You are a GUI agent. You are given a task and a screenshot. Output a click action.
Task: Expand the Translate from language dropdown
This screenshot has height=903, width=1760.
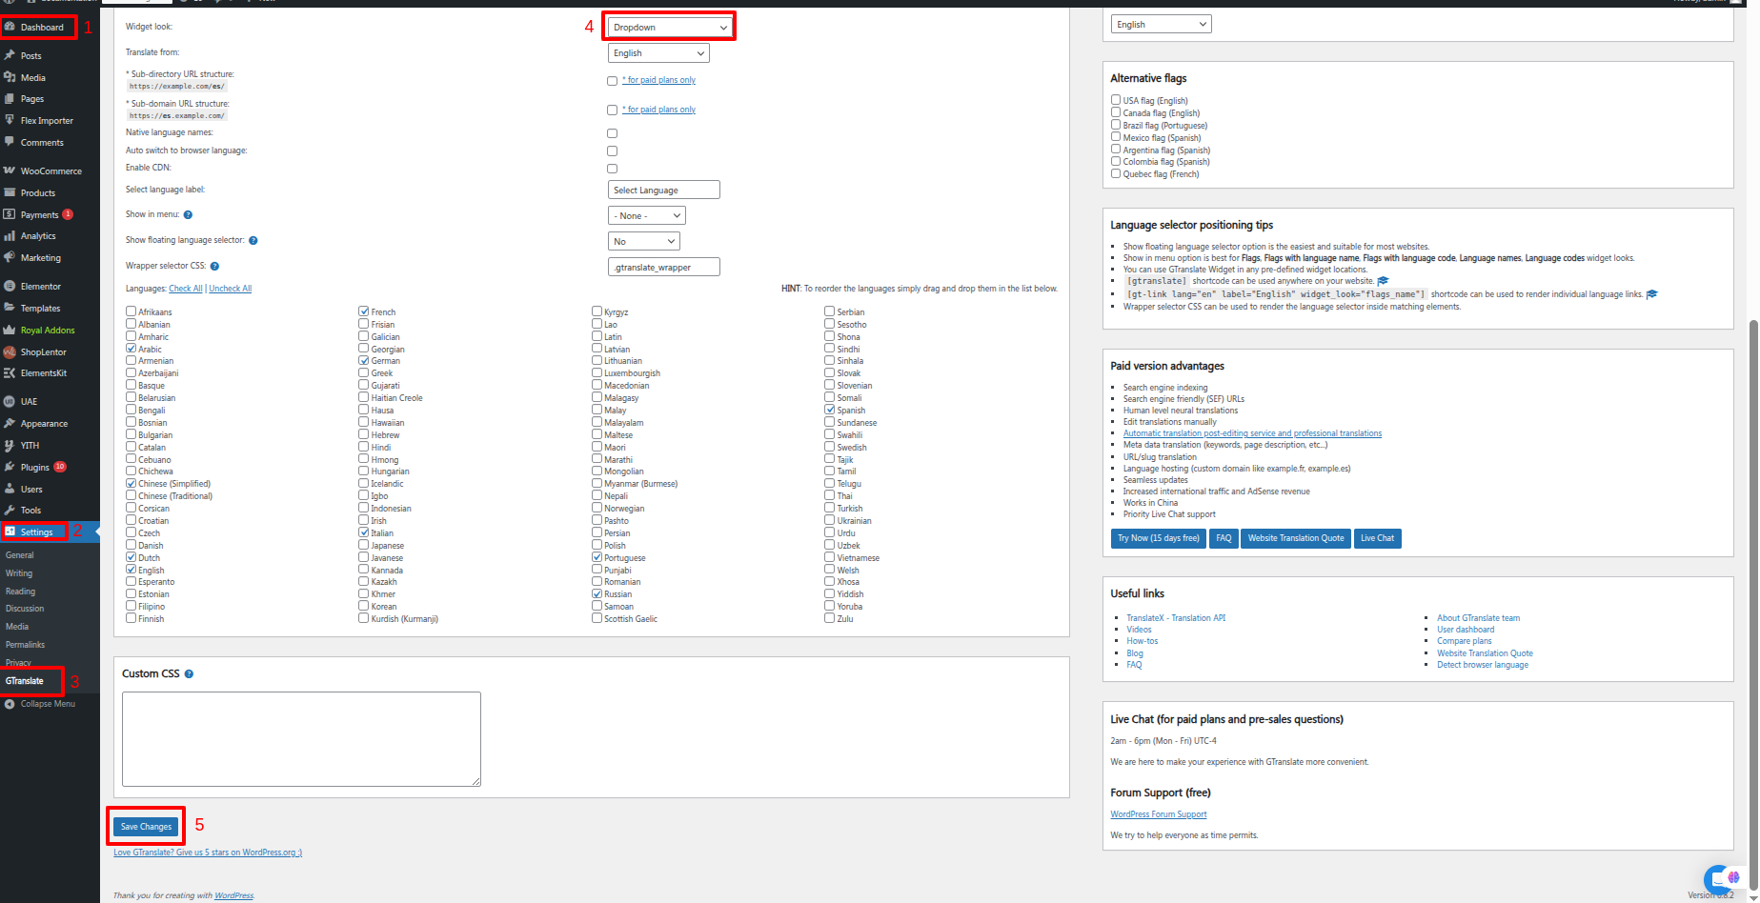pyautogui.click(x=658, y=53)
